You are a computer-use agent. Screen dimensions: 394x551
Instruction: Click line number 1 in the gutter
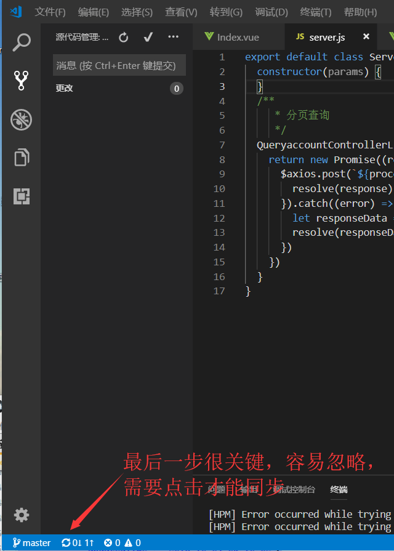(x=222, y=57)
